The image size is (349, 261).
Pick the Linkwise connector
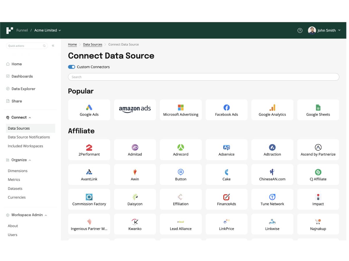[272, 224]
